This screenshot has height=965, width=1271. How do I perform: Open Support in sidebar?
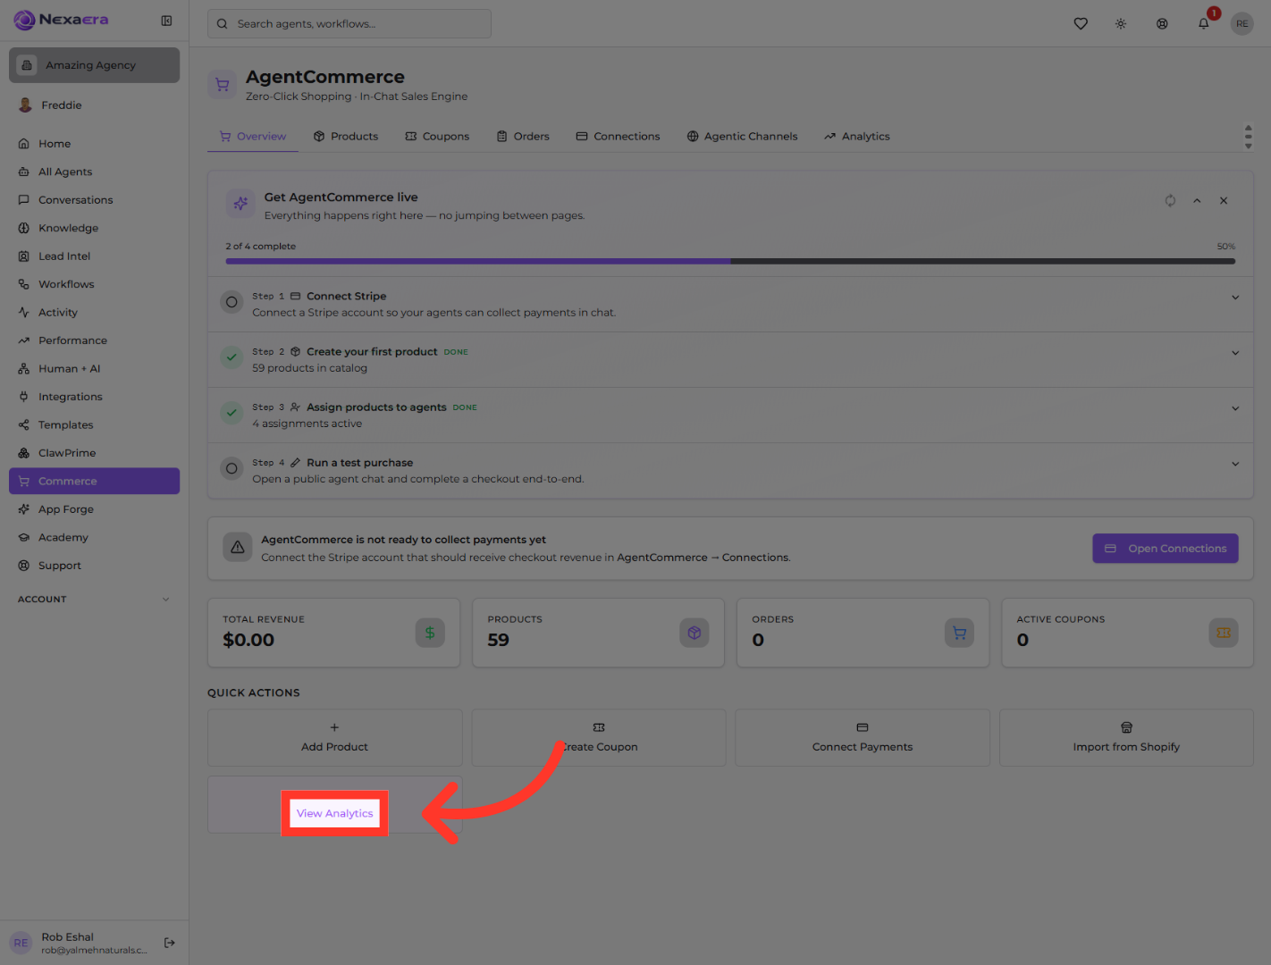(x=94, y=566)
